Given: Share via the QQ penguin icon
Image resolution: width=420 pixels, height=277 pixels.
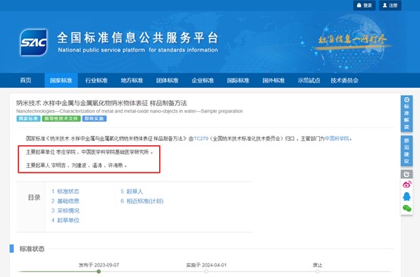Looking at the screenshot, I should (406, 197).
